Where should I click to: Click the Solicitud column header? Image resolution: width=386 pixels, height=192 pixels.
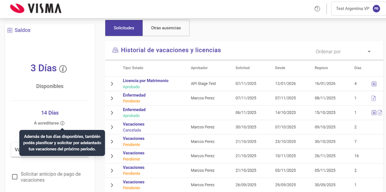coord(243,68)
